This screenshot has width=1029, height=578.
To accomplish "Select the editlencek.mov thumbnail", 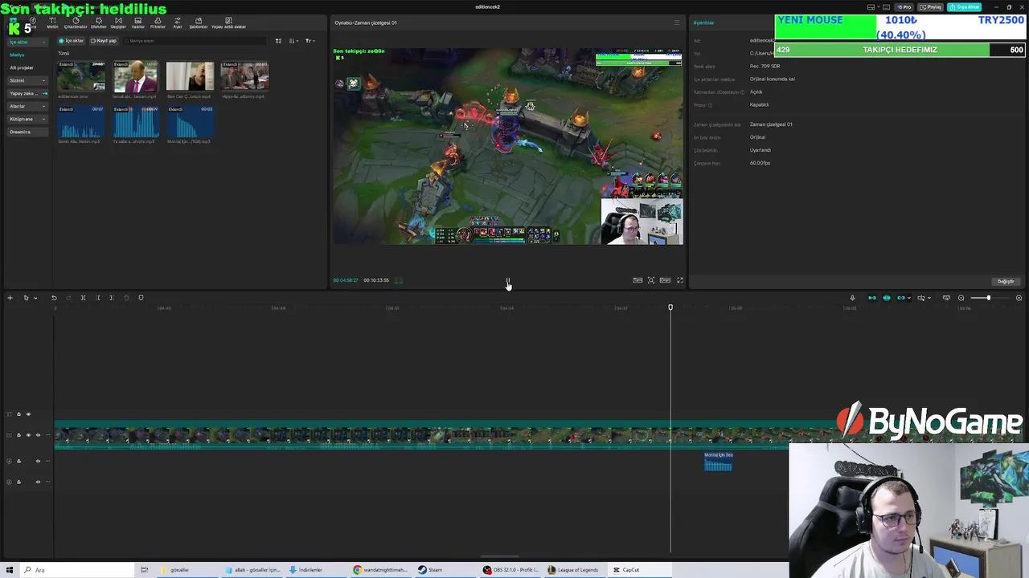I will coord(80,75).
